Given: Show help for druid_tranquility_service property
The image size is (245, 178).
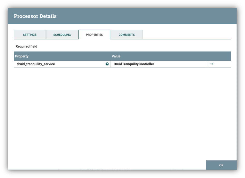Looking at the screenshot, I should (x=107, y=64).
